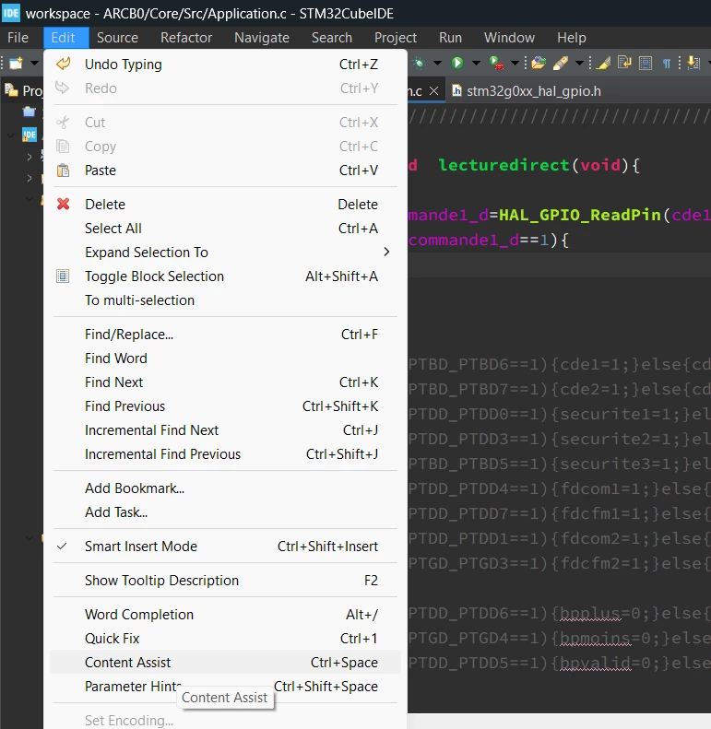Viewport: 711px width, 729px height.
Task: Click the Undo Typing arrow icon
Action: point(64,64)
